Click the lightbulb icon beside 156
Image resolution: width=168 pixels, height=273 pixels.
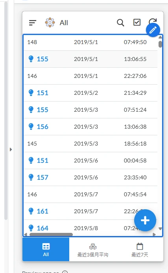[31, 127]
